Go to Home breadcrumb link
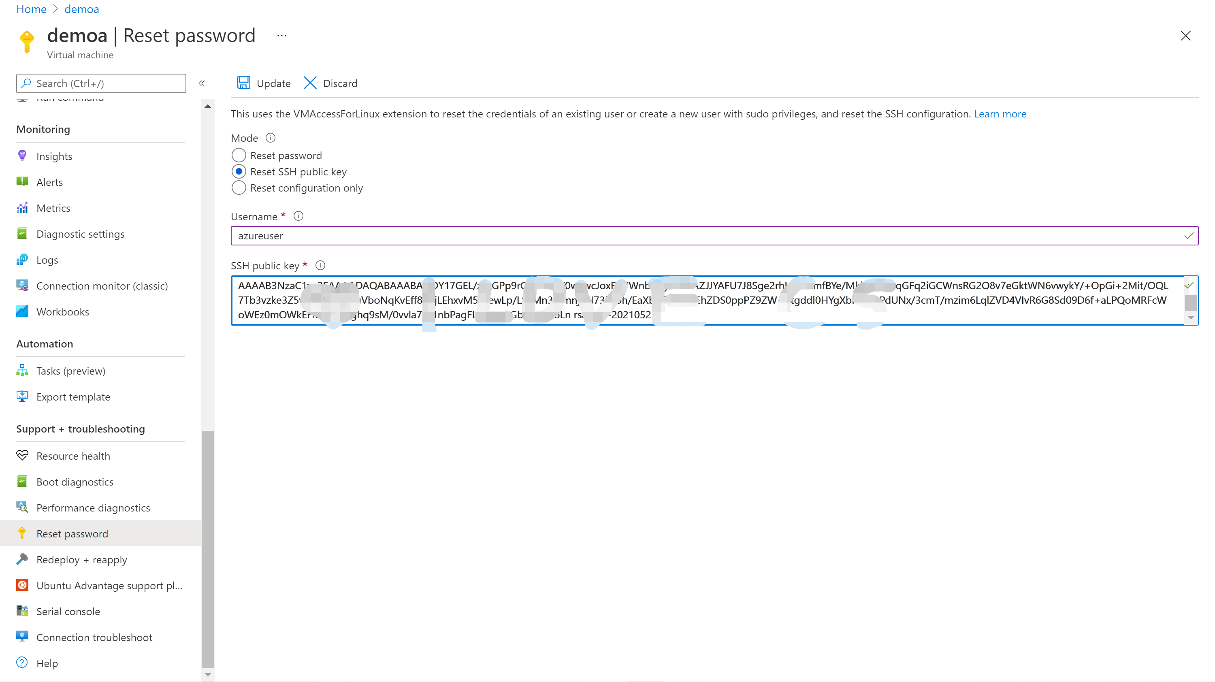 pos(31,9)
